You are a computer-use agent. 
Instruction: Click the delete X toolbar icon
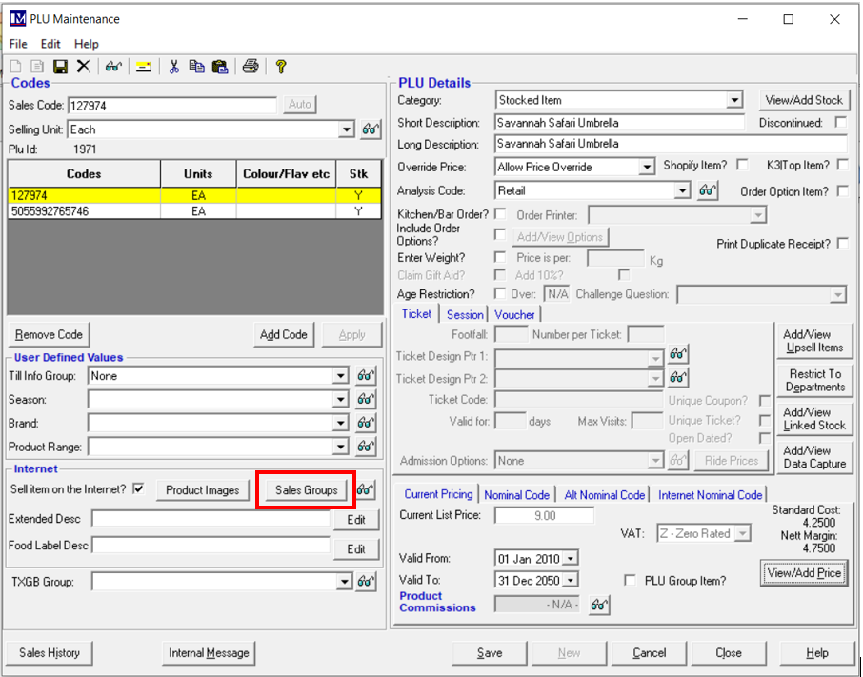click(83, 66)
